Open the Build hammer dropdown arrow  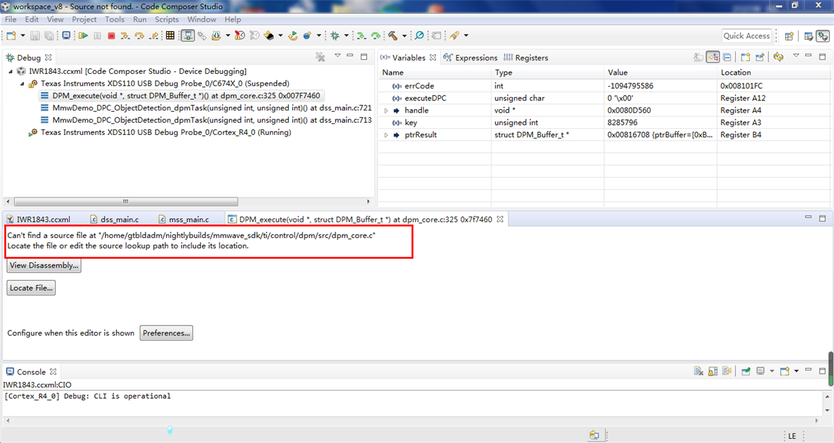point(404,35)
